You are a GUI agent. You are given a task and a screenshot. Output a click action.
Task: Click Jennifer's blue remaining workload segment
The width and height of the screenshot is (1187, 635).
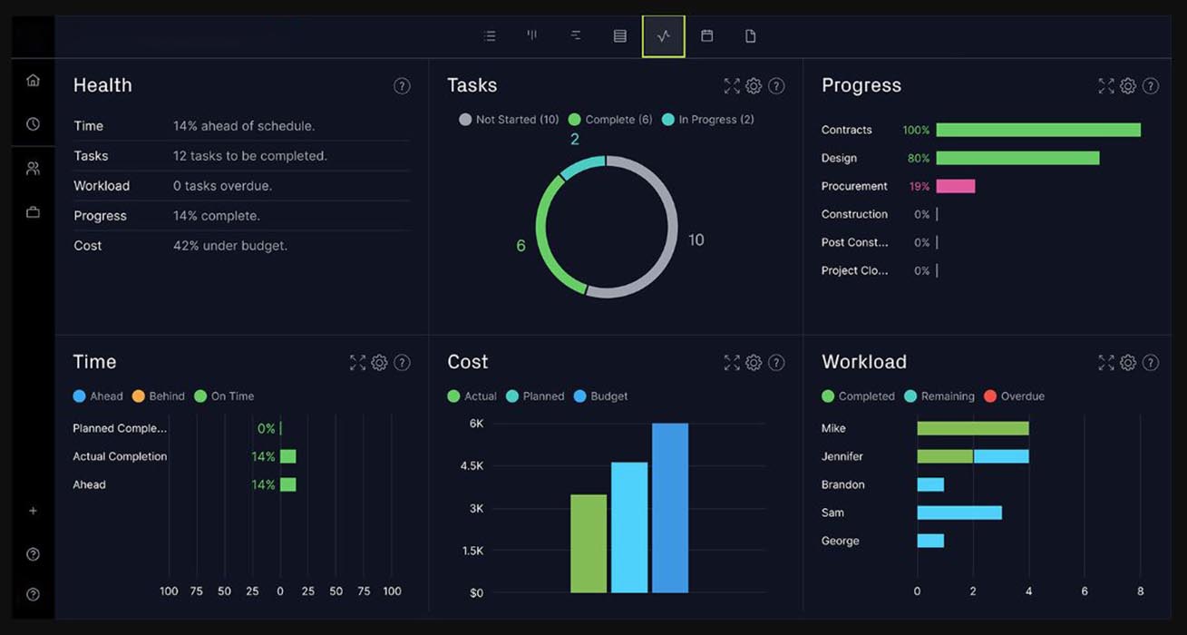click(1001, 456)
